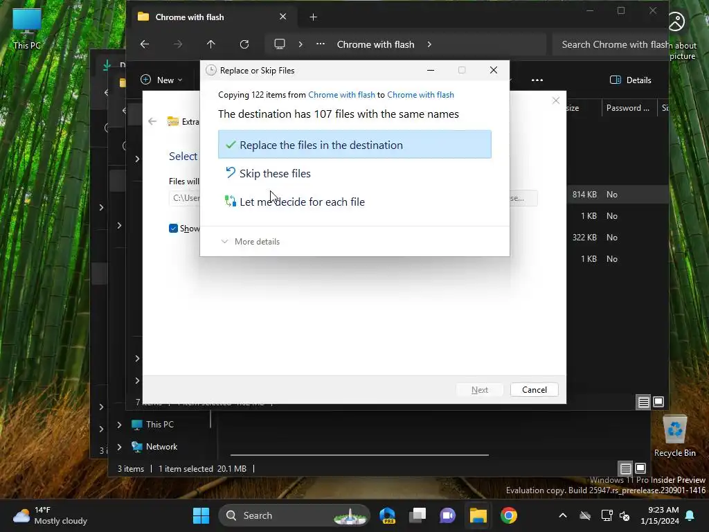Expand Network tree node

point(119,447)
